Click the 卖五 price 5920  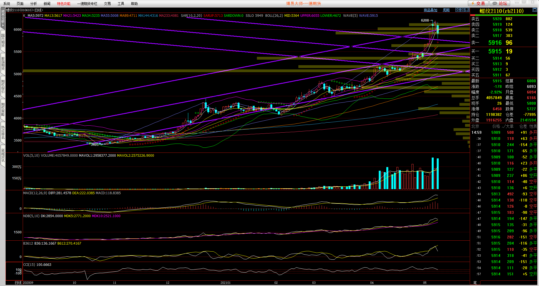click(497, 19)
